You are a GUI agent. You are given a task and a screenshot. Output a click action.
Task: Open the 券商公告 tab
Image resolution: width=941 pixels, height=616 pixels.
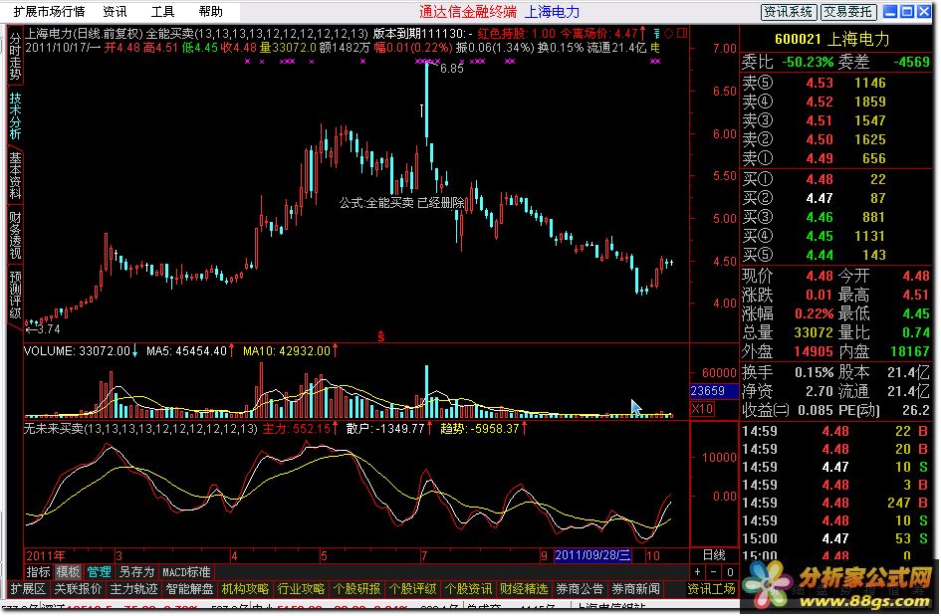click(x=580, y=589)
